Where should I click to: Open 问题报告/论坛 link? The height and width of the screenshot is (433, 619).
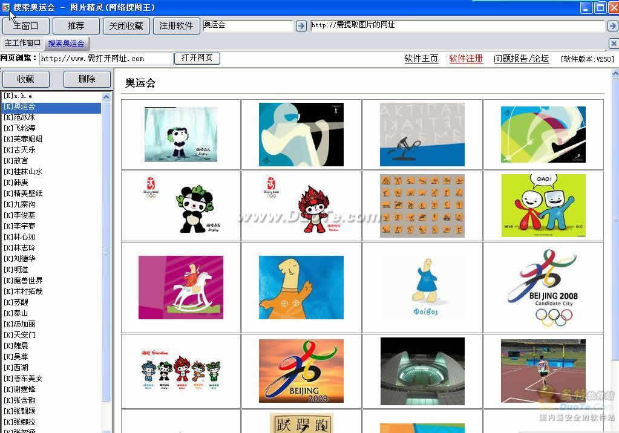pyautogui.click(x=521, y=59)
